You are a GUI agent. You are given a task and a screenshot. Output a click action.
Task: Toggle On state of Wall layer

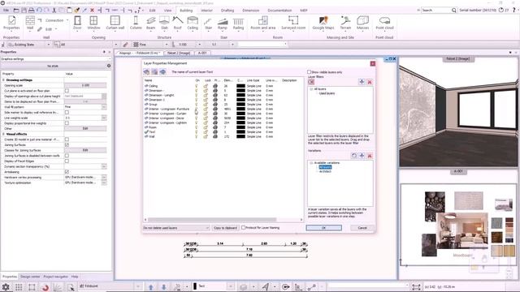point(197,136)
